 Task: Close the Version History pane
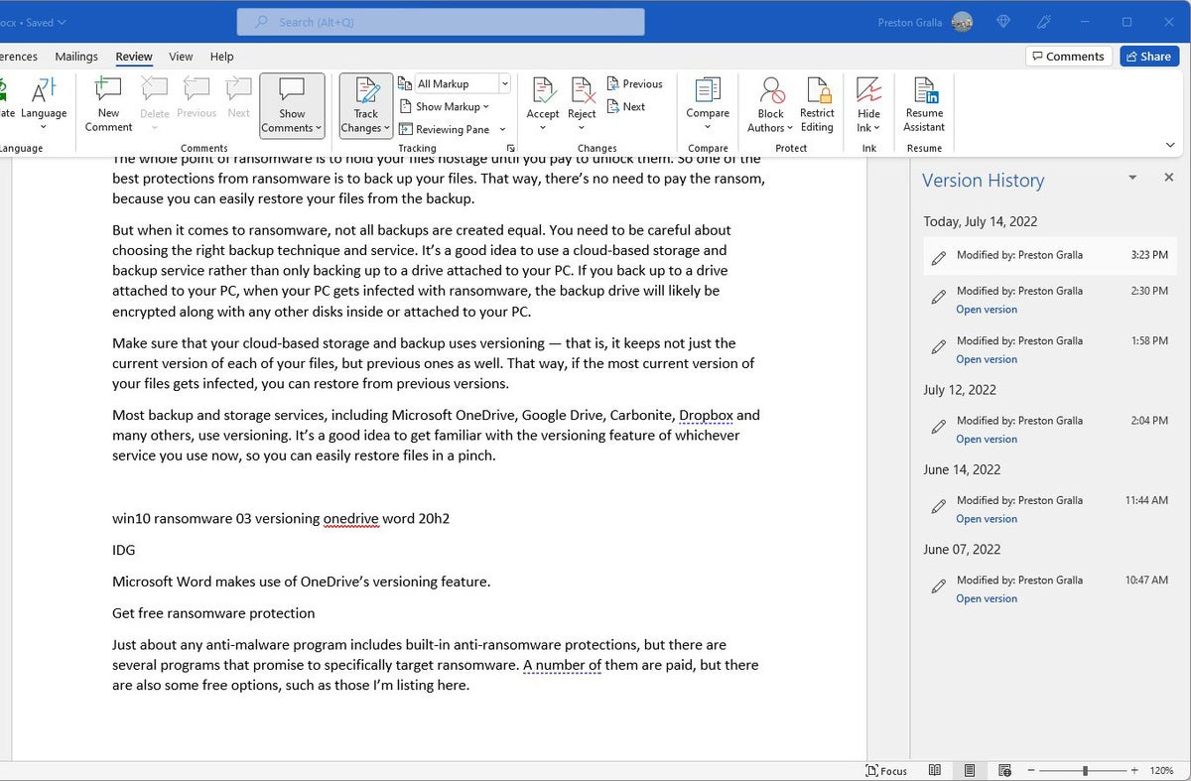(x=1168, y=178)
